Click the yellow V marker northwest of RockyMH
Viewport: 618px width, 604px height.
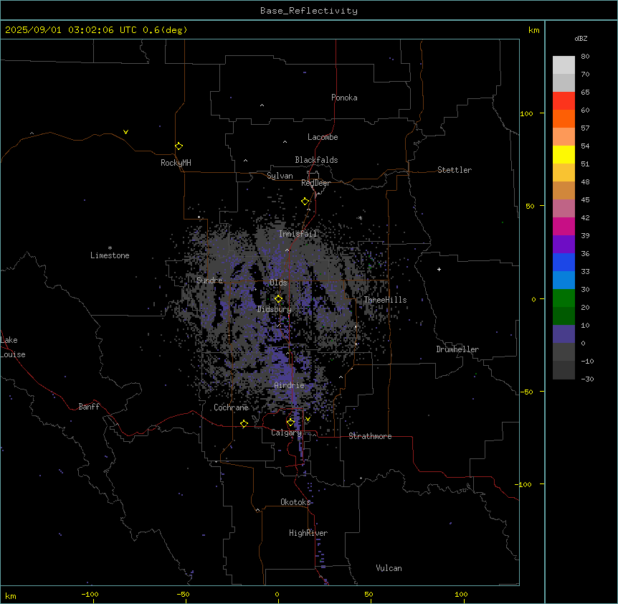[125, 132]
